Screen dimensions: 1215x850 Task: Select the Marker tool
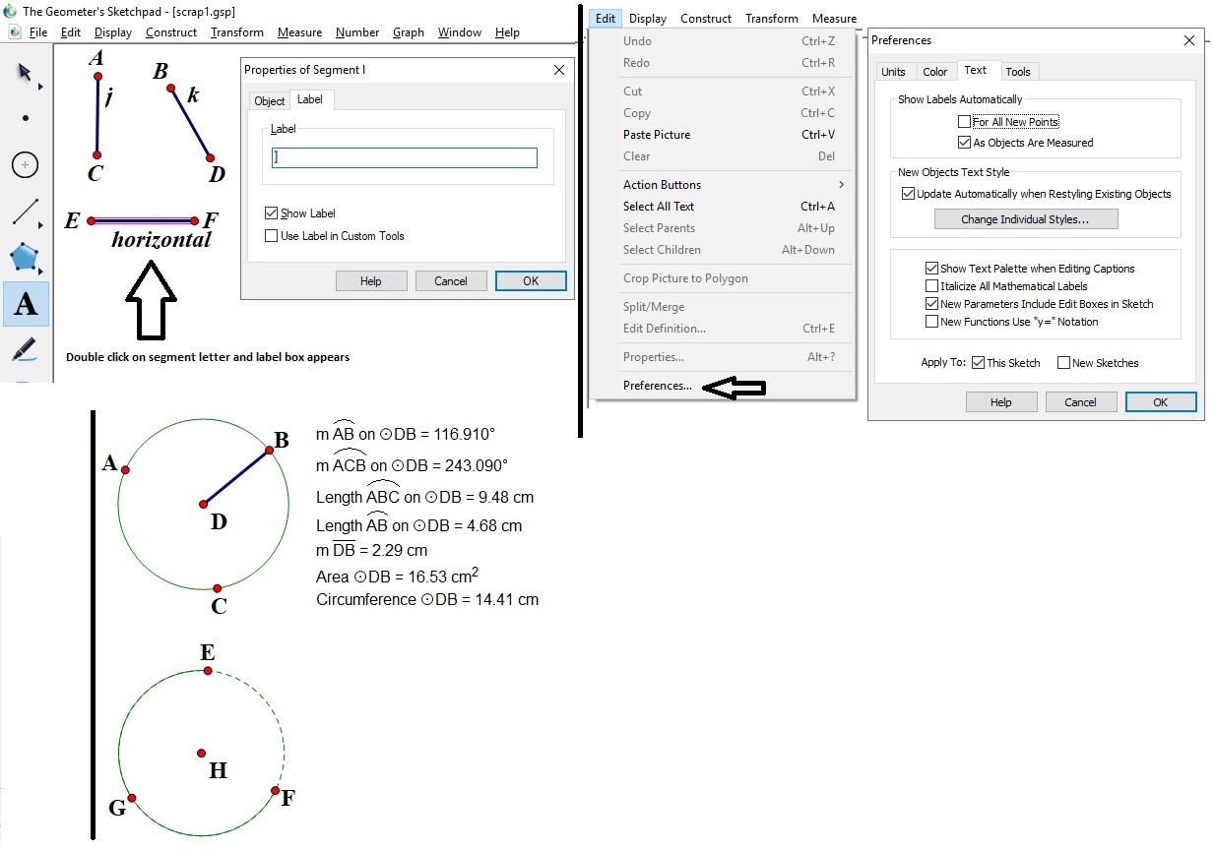tap(26, 349)
